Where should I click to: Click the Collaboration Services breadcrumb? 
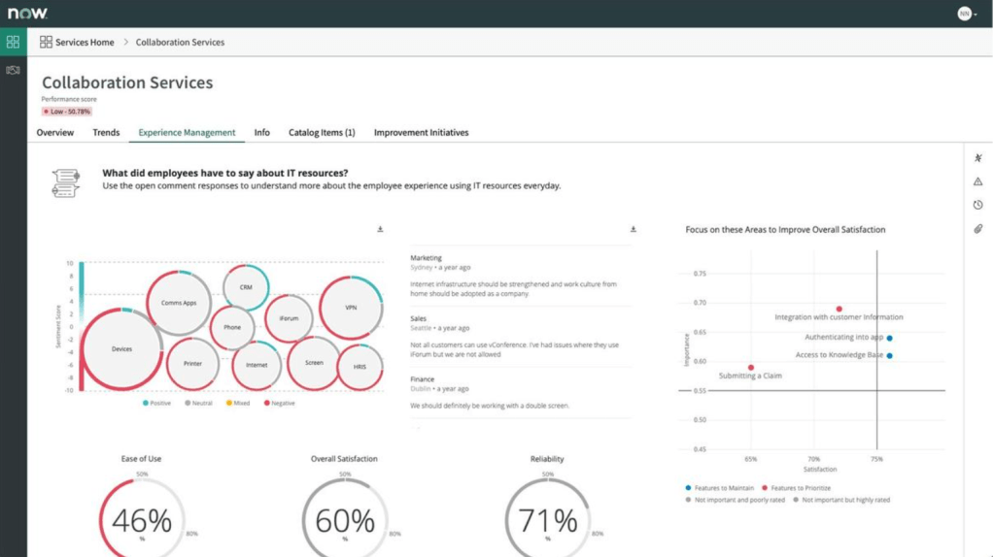180,42
